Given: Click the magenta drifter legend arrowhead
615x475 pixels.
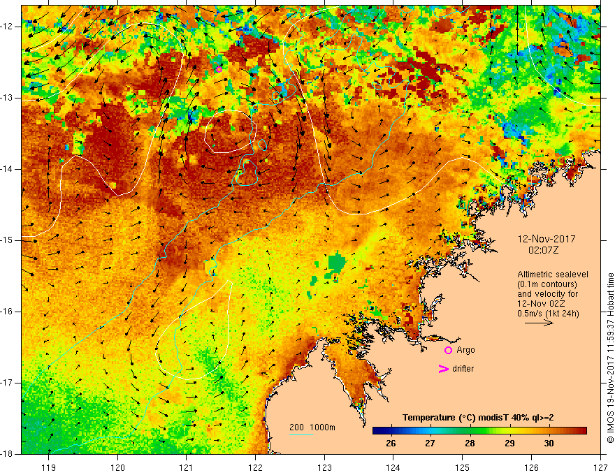Looking at the screenshot, I should 443,368.
